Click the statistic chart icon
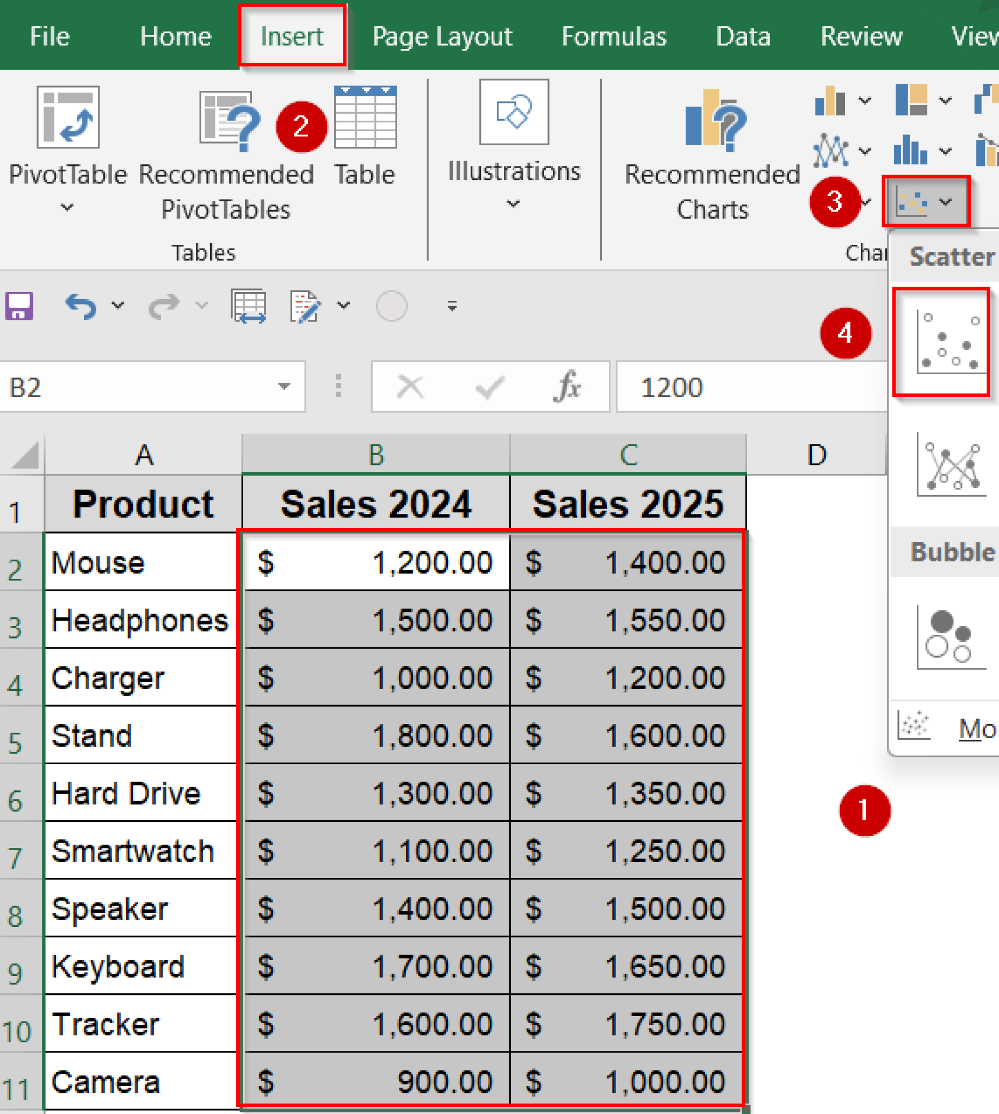Image resolution: width=999 pixels, height=1114 pixels. click(x=911, y=150)
